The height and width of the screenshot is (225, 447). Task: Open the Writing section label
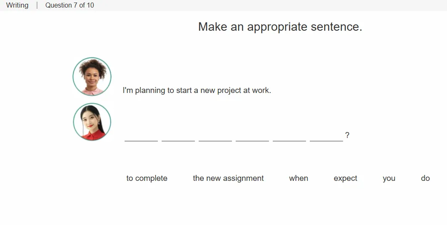(17, 5)
